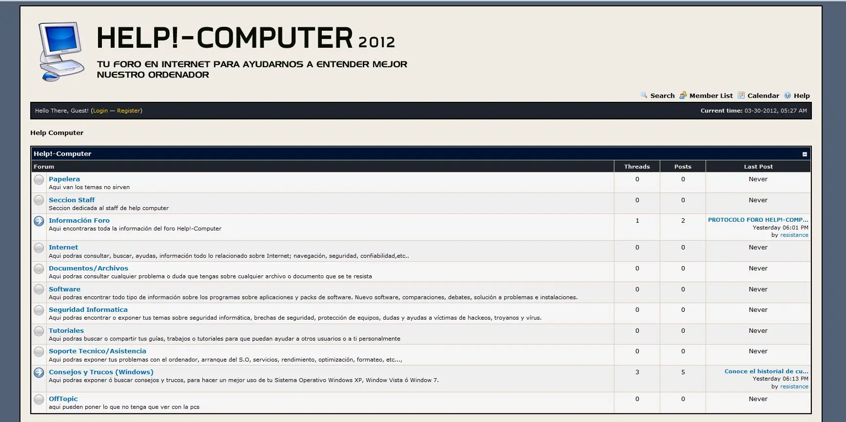The image size is (846, 422).
Task: Click the Search magnifier icon
Action: (x=644, y=95)
